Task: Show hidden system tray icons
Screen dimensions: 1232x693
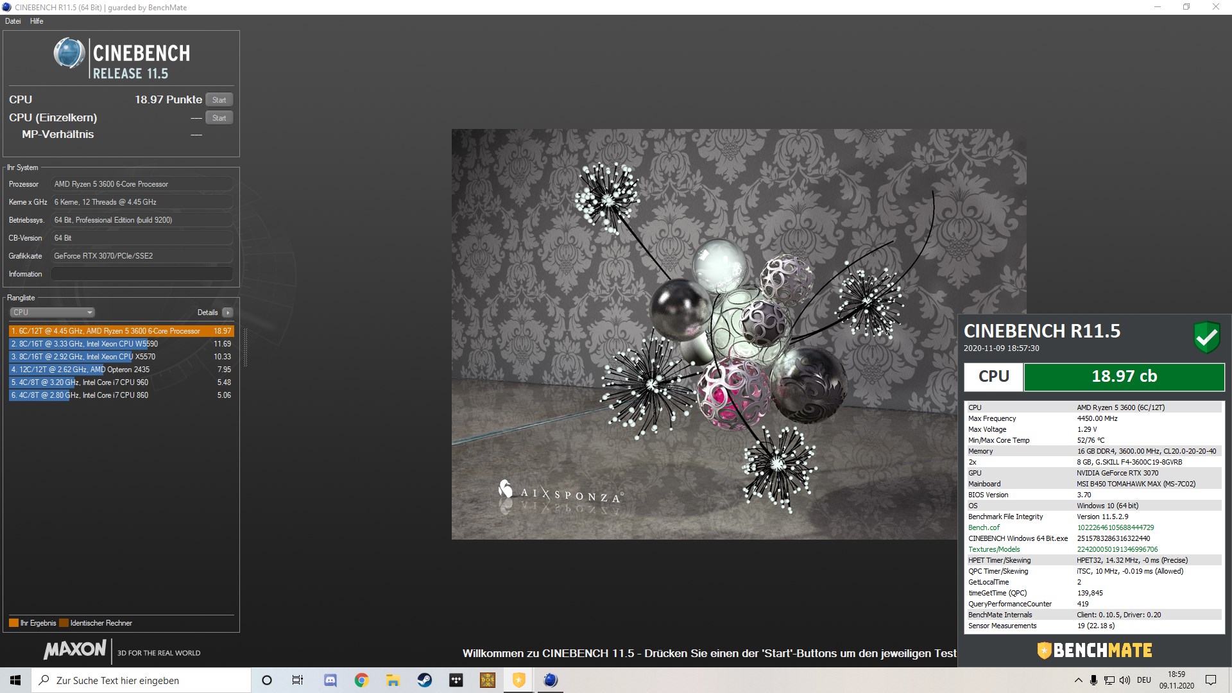Action: pos(1078,680)
